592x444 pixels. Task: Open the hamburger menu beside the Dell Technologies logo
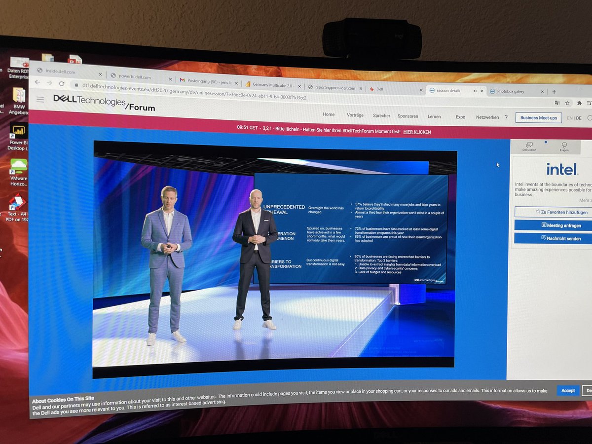click(40, 99)
